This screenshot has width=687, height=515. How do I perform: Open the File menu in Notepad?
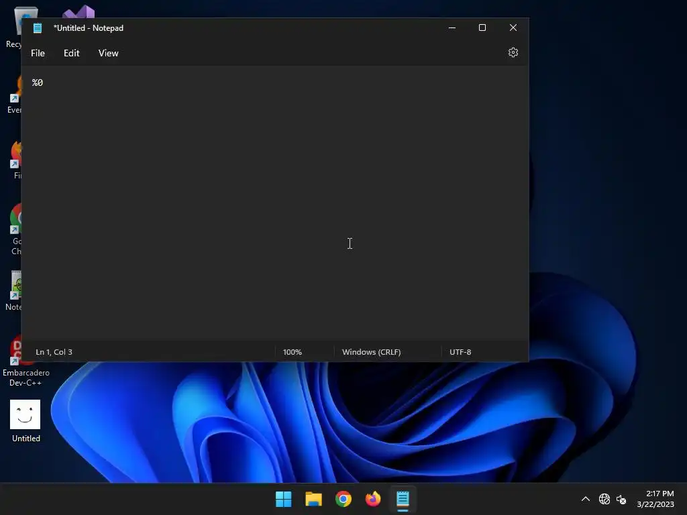tap(38, 53)
